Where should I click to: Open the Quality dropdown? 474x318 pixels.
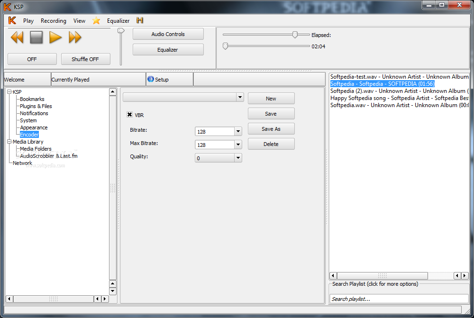click(238, 158)
